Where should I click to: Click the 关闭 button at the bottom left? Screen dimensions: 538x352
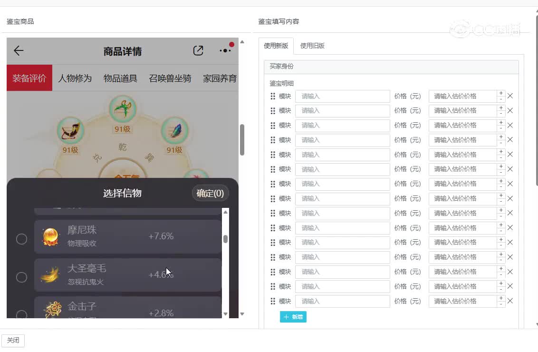pyautogui.click(x=13, y=340)
